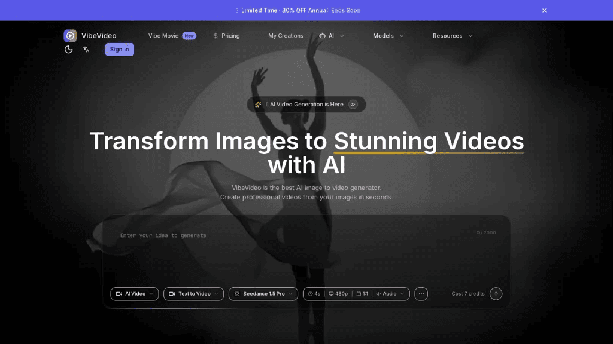613x344 pixels.
Task: Click the Sign in button
Action: coord(120,49)
